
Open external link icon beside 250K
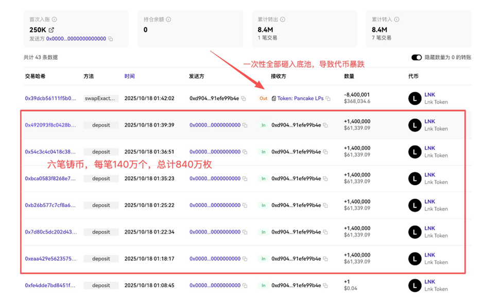pos(51,30)
